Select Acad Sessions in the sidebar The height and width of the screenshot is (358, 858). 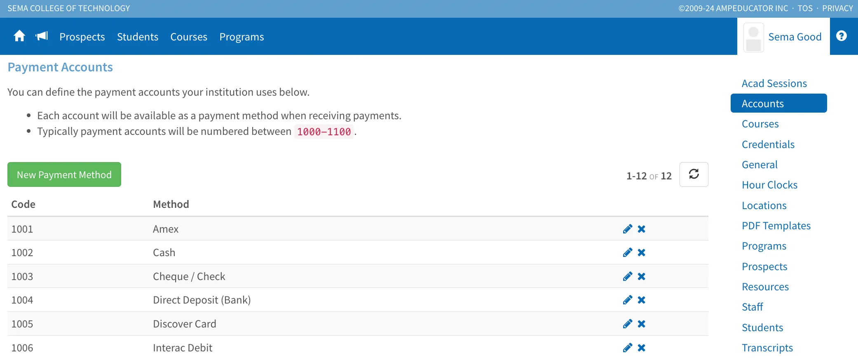pos(774,83)
